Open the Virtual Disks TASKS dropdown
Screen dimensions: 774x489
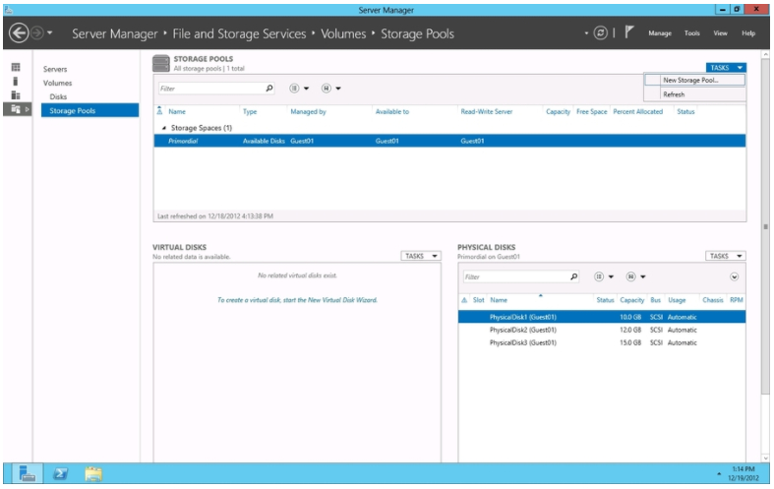(x=421, y=256)
